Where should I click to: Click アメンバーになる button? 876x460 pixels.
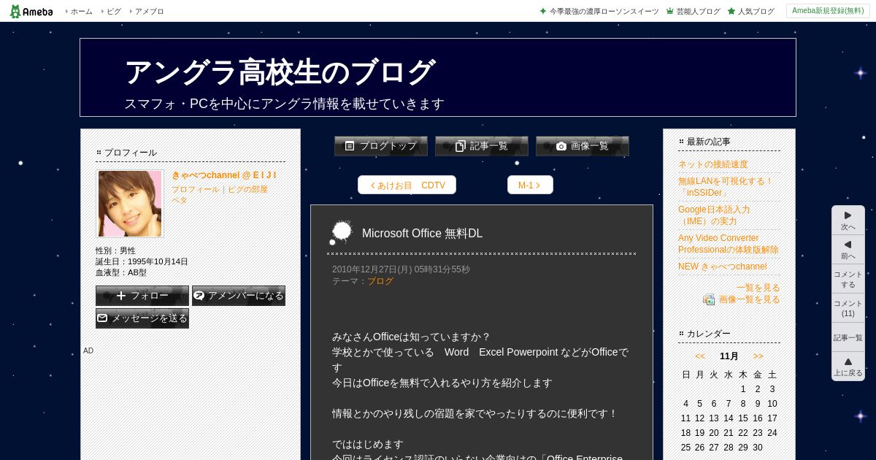239,296
